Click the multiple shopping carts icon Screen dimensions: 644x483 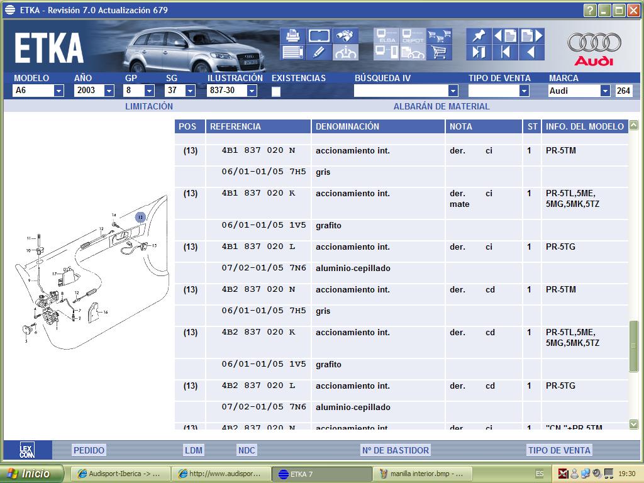pos(438,36)
